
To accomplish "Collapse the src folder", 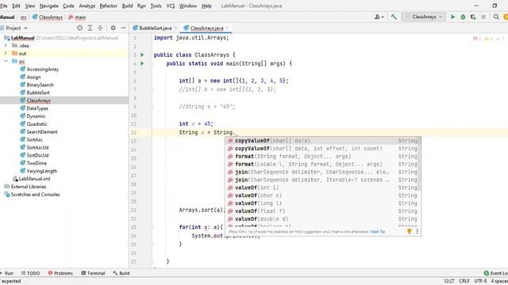I will (x=6, y=61).
